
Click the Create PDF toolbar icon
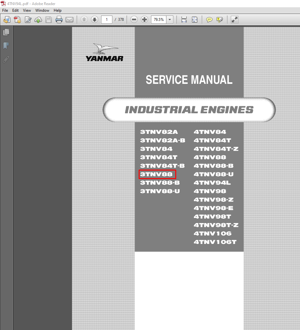[17, 20]
